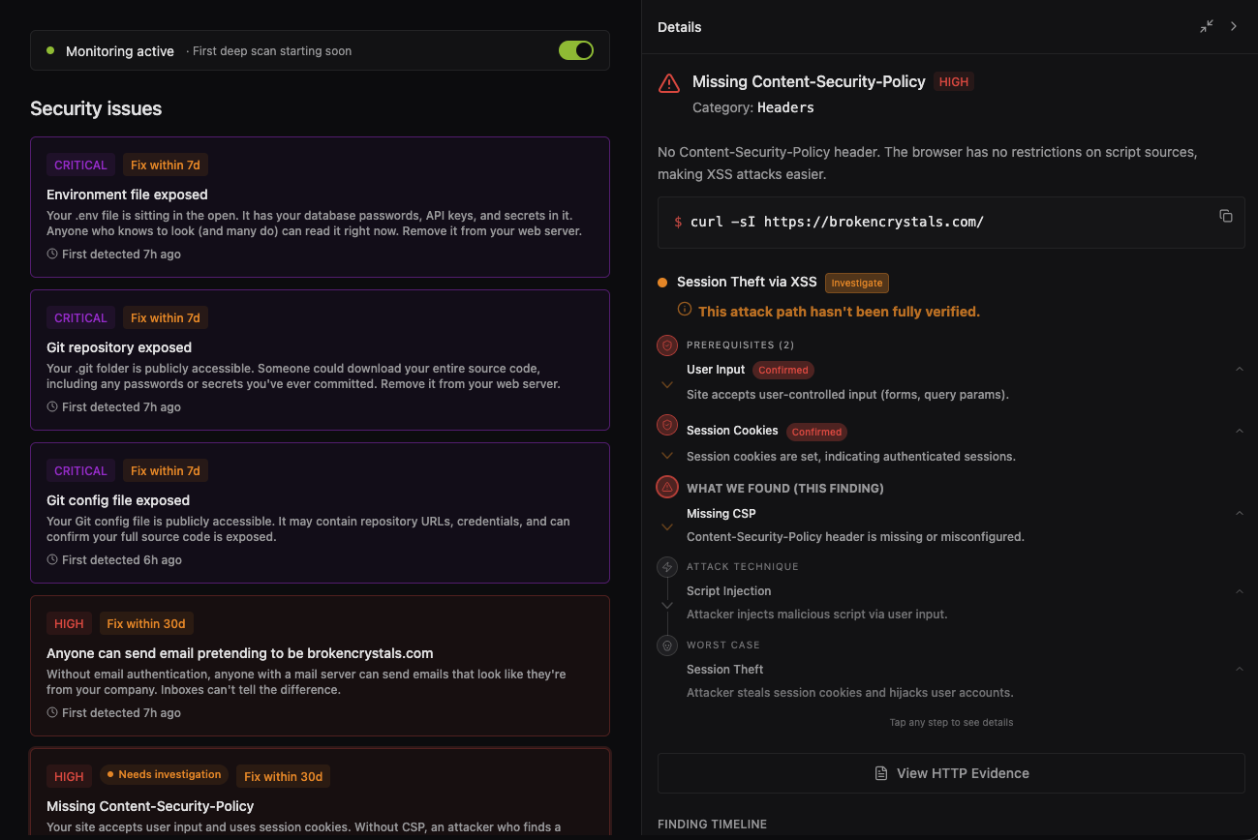Collapse the Script Injection step

tap(1239, 591)
